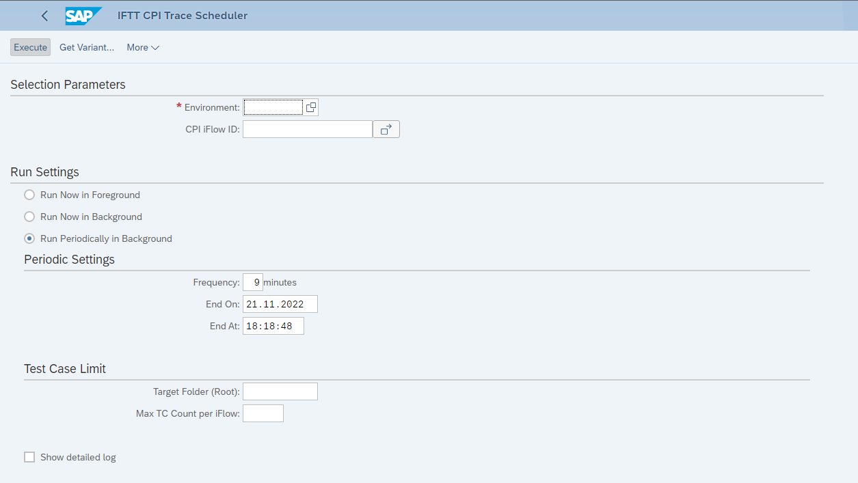Screen dimensions: 858x483
Task: Open the More dropdown chevron
Action: tap(156, 47)
